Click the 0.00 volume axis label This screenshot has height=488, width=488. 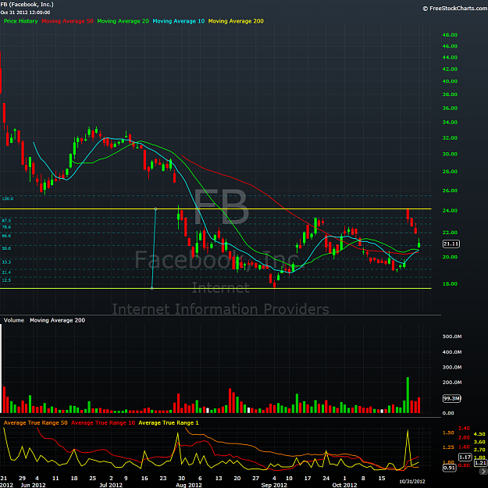point(448,413)
